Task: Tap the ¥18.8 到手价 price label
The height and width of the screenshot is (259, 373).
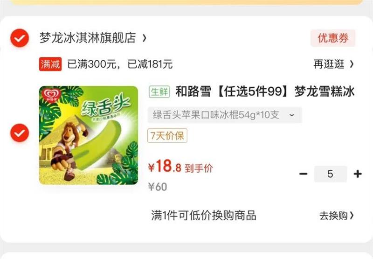Action: [x=180, y=167]
